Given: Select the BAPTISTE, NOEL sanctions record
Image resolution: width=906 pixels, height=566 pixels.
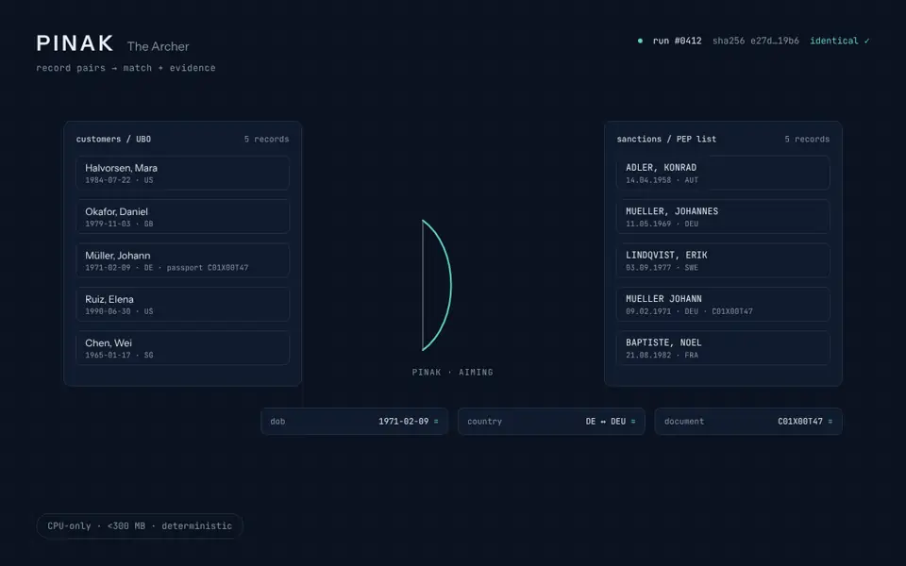Looking at the screenshot, I should pyautogui.click(x=723, y=348).
